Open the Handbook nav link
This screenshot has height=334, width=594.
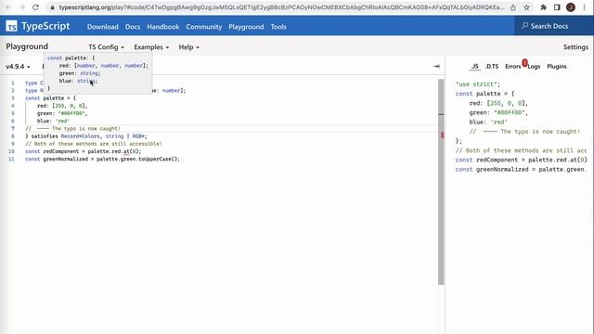pyautogui.click(x=163, y=27)
